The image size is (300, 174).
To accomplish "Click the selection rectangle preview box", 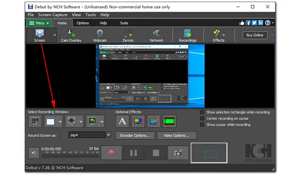I will (209, 153).
